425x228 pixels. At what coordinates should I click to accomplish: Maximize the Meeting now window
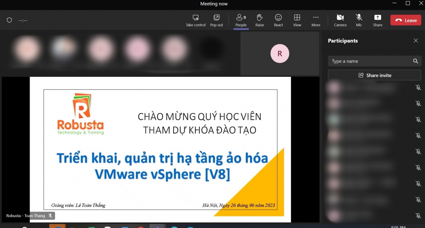[408, 4]
